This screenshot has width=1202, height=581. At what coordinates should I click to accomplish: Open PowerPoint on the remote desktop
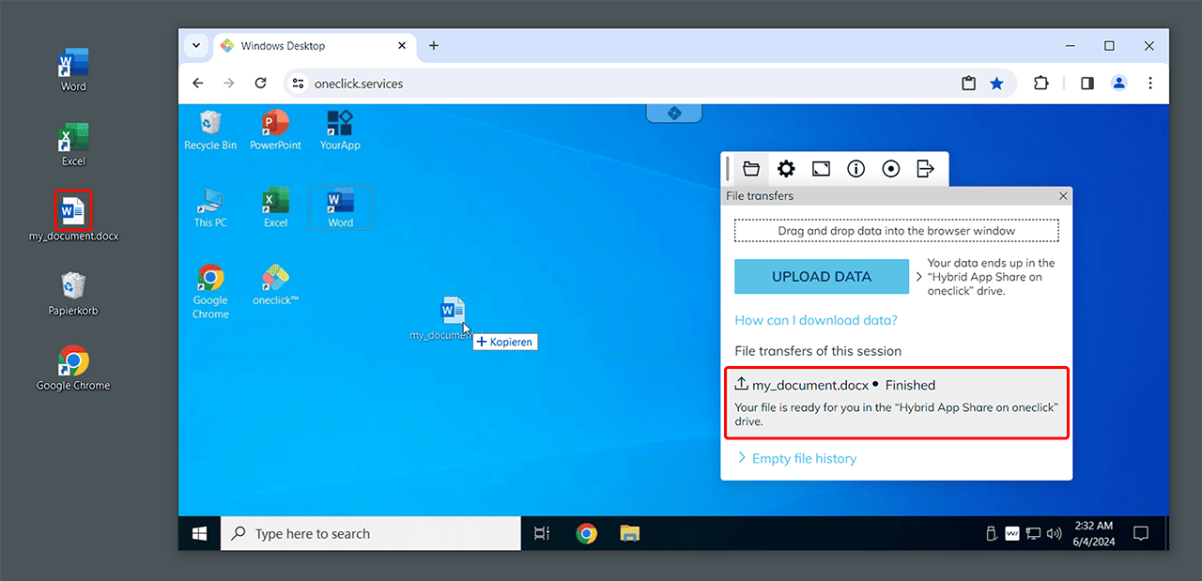pos(275,130)
